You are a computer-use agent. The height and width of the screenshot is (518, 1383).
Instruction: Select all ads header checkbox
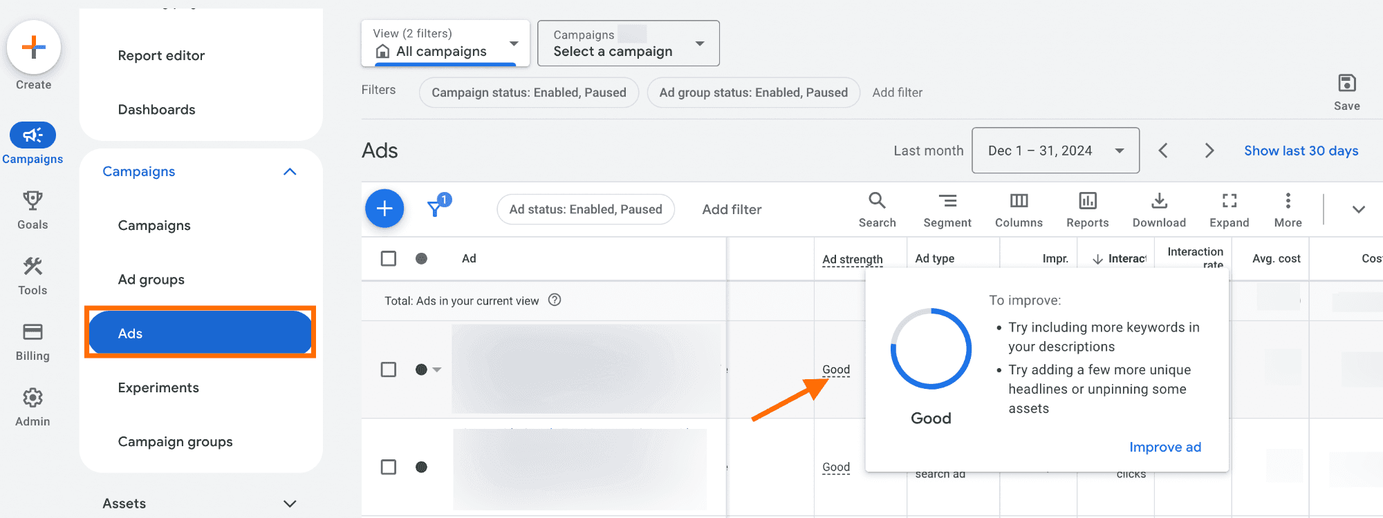coord(389,258)
